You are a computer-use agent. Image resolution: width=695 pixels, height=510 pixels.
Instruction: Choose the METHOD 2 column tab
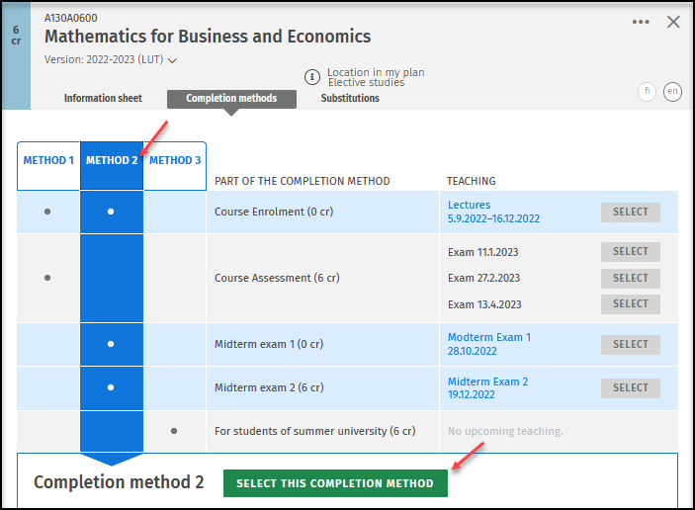point(112,166)
